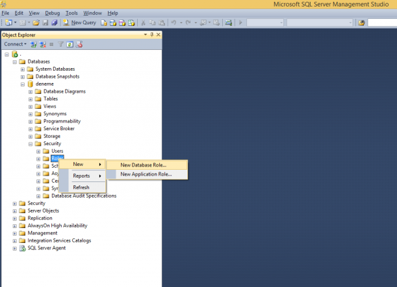
Task: Click the Analysis Services MDX Query icon
Action: click(x=113, y=23)
